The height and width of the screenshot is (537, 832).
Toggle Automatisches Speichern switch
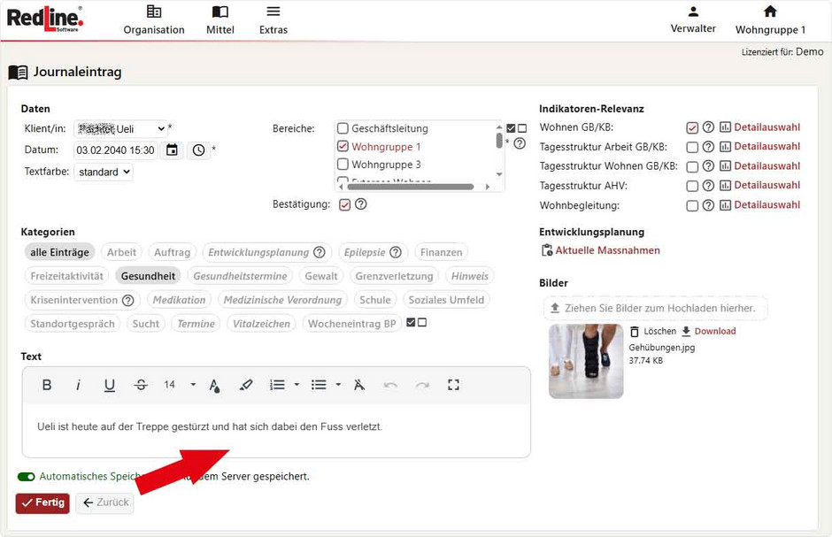(x=27, y=477)
